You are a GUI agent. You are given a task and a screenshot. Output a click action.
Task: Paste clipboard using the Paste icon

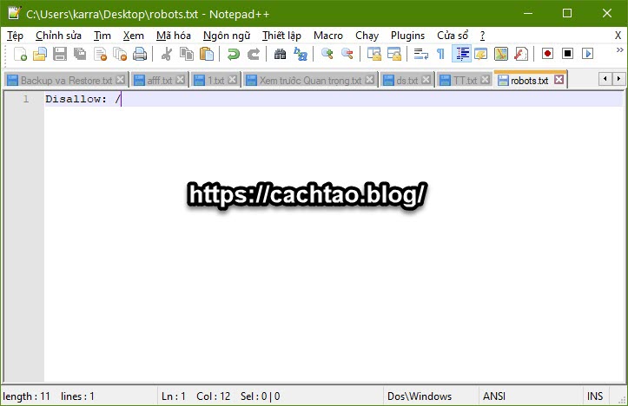[x=207, y=54]
